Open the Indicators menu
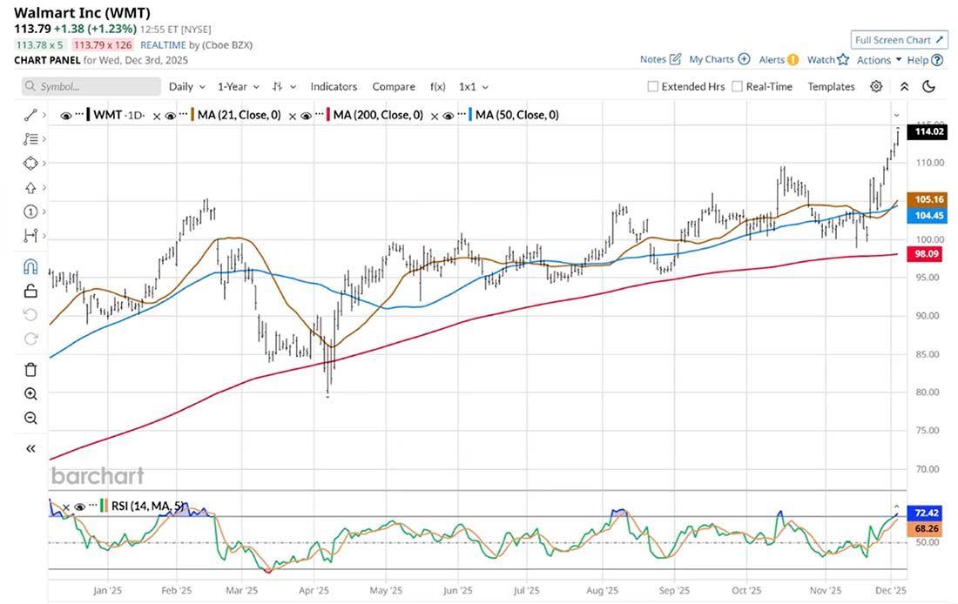The width and height of the screenshot is (958, 604). click(334, 86)
